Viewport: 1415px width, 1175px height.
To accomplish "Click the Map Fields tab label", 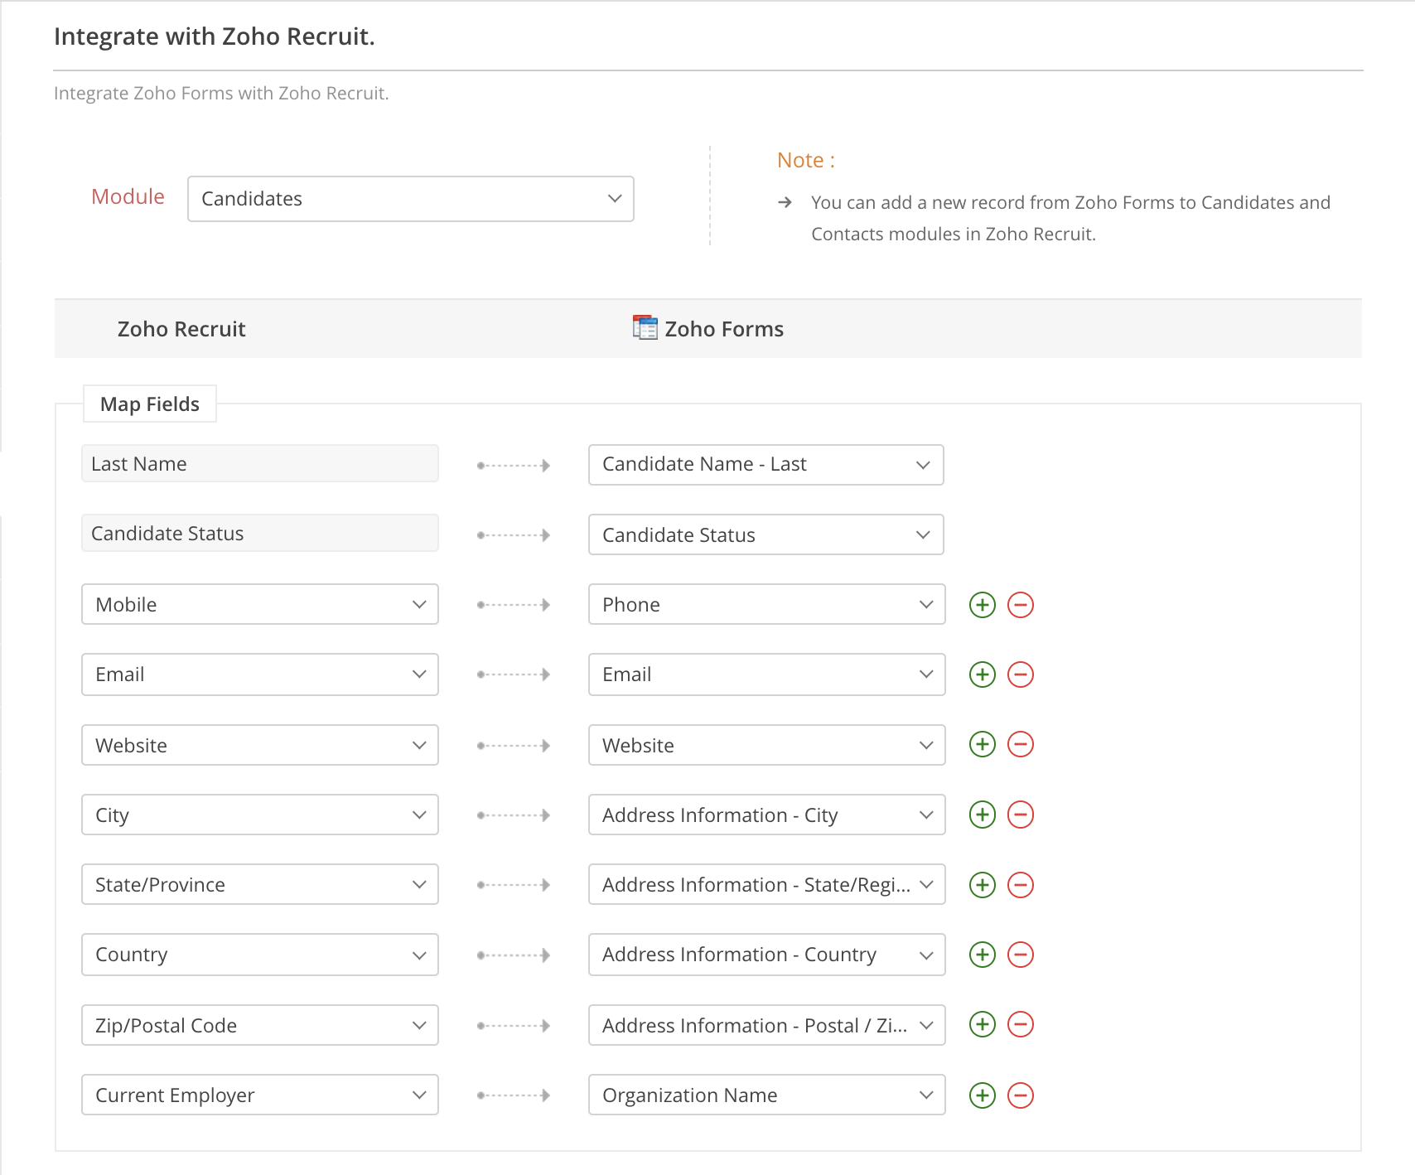I will [150, 404].
